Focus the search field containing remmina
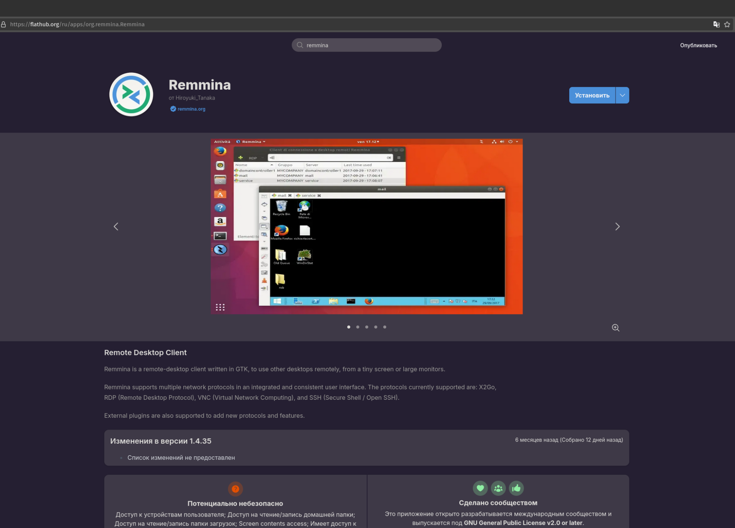The width and height of the screenshot is (735, 528). [366, 45]
